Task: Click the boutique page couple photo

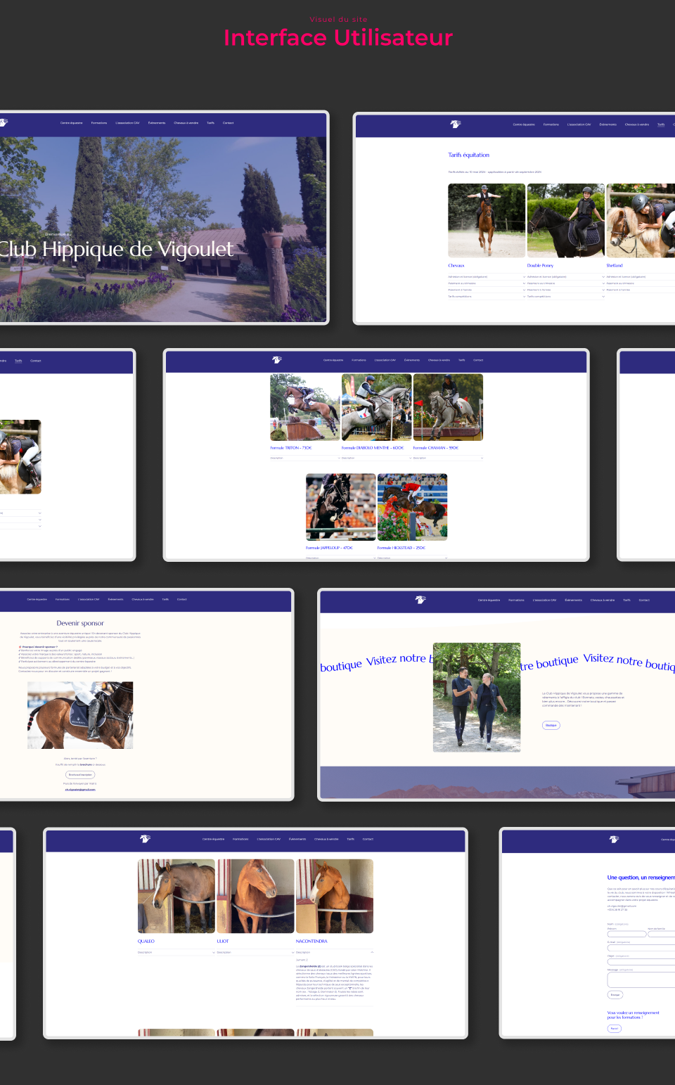Action: (x=477, y=698)
